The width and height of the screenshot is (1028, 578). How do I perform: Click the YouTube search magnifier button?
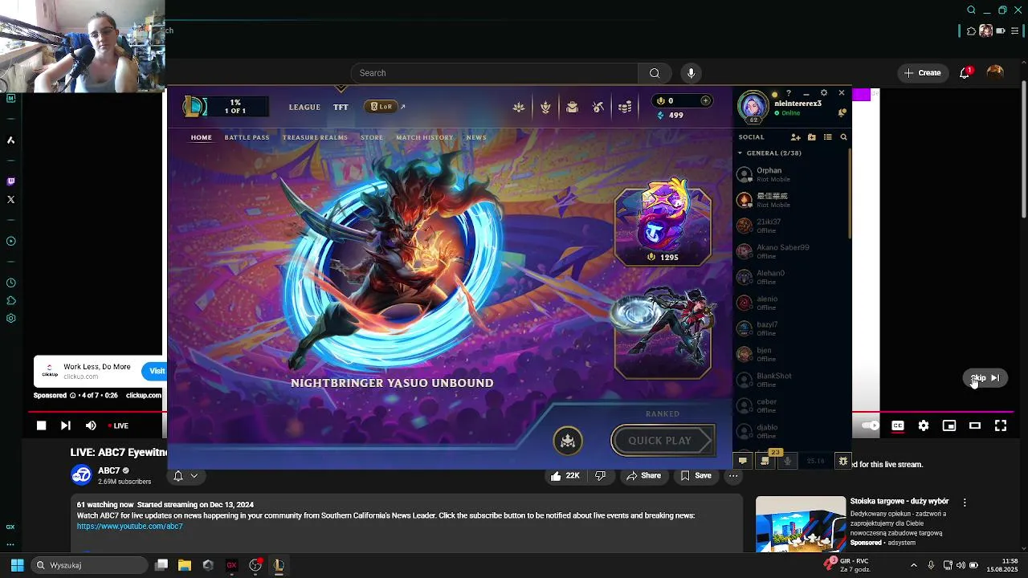655,73
